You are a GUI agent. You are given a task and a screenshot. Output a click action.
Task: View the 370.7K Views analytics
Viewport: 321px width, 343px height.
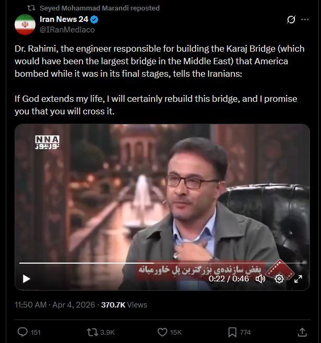(124, 305)
